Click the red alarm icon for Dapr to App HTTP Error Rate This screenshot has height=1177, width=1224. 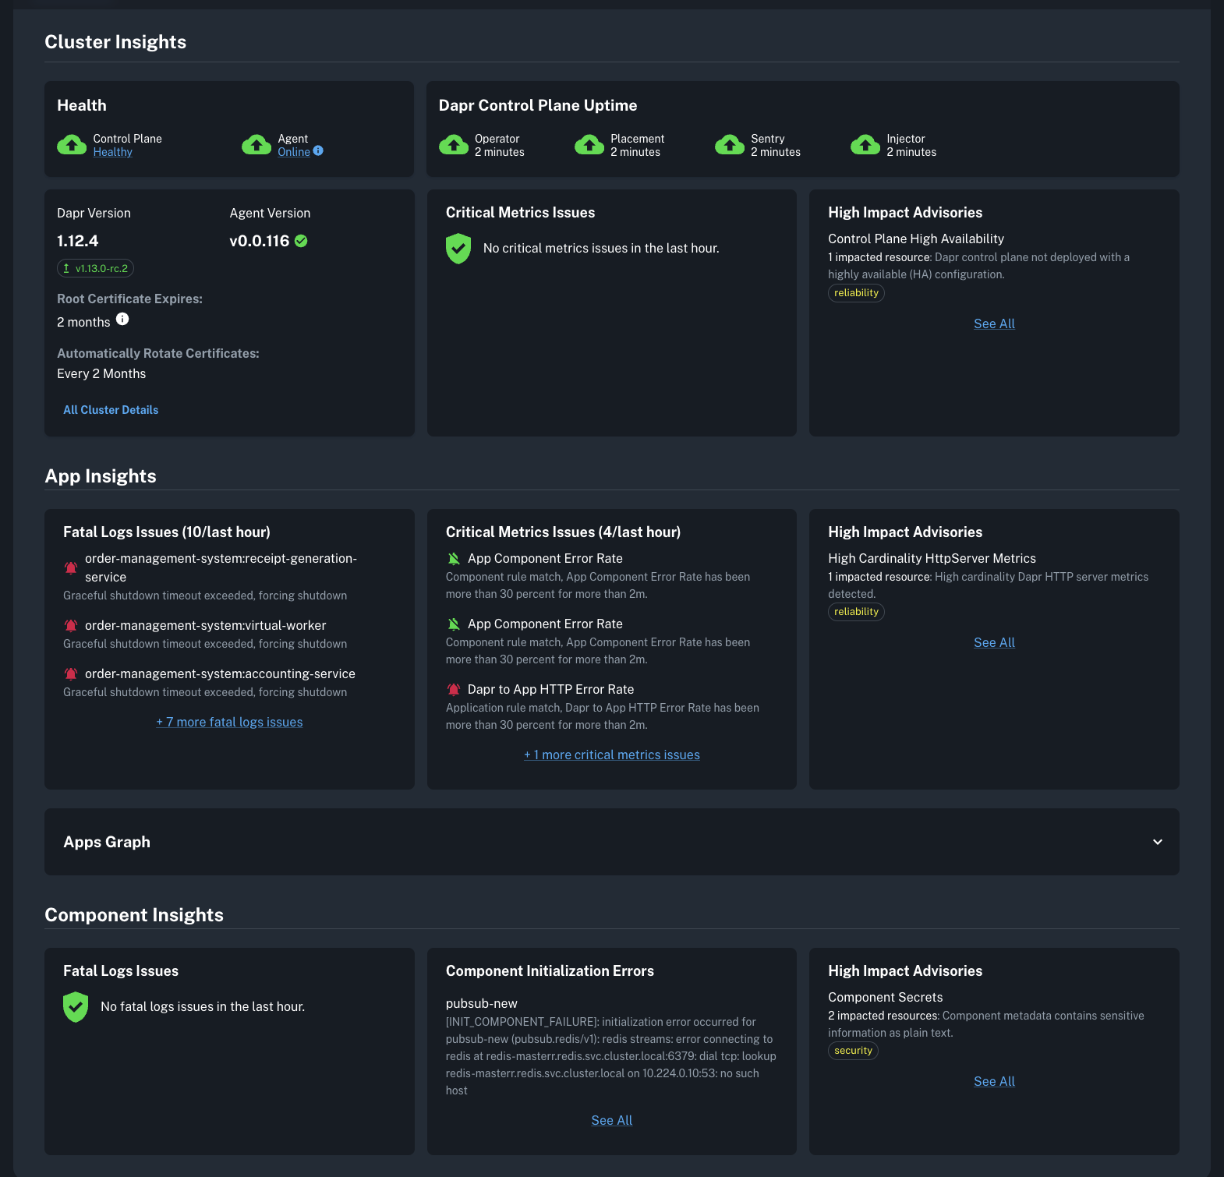click(454, 690)
